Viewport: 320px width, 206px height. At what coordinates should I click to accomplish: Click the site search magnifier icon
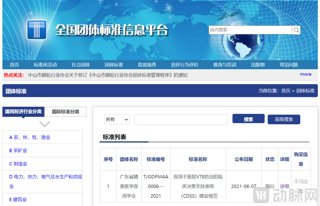click(296, 30)
